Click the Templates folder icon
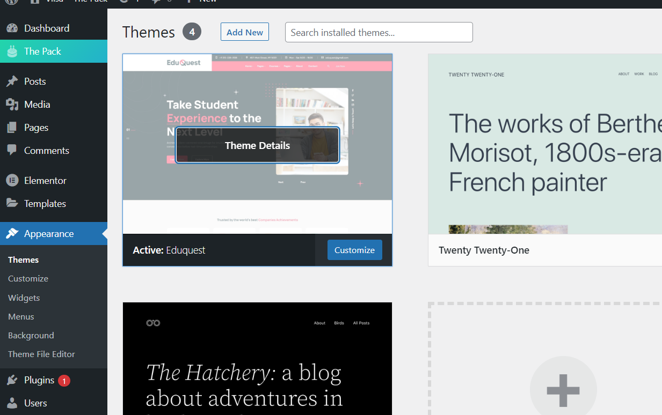The width and height of the screenshot is (662, 415). click(x=12, y=204)
